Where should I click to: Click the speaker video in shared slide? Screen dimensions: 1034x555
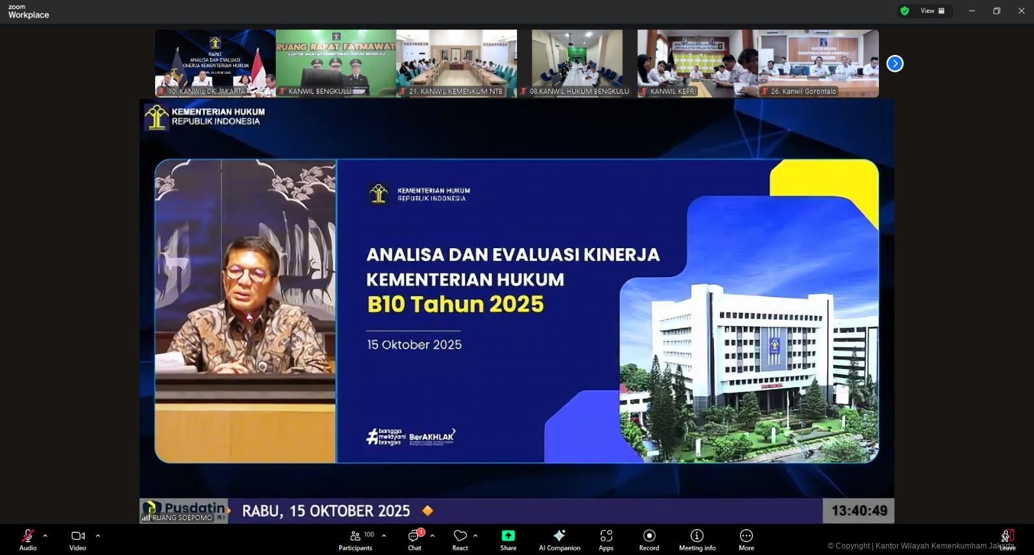click(246, 311)
